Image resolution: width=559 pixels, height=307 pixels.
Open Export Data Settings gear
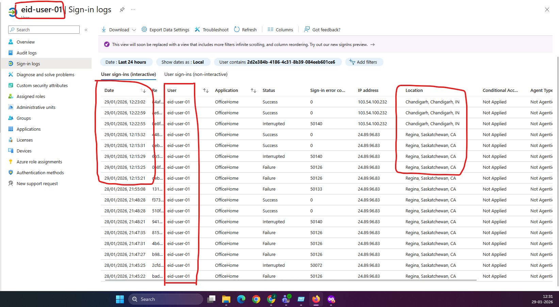coord(144,30)
